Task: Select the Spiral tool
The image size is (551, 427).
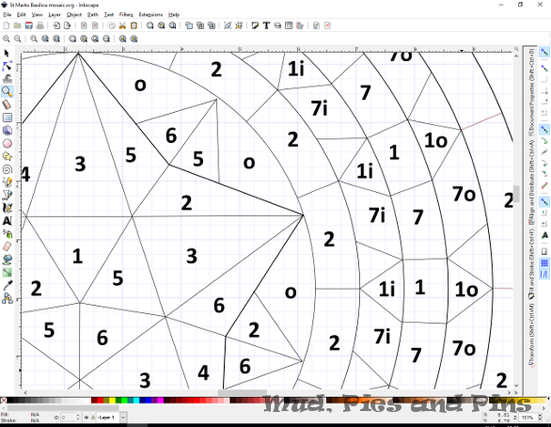Action: [7, 169]
